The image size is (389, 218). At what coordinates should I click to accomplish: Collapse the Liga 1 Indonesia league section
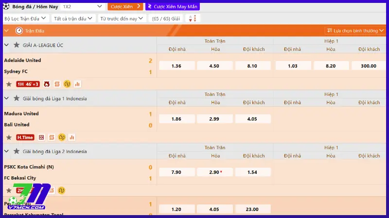click(x=6, y=98)
